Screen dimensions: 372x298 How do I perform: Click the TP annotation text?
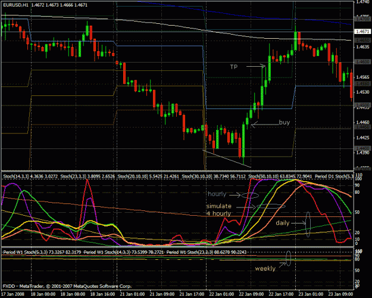tap(234, 67)
